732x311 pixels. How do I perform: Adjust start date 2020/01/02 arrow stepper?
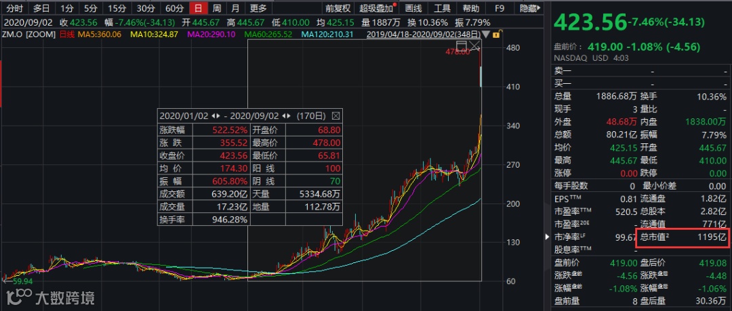pos(216,116)
